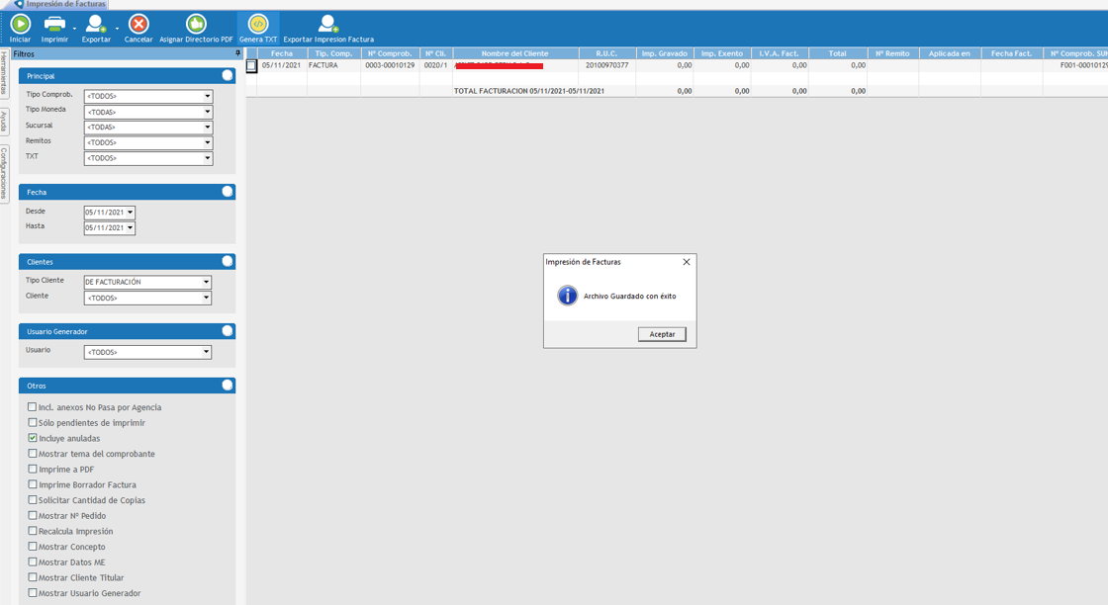
Task: Click Exportar Impresion Factura icon
Action: [x=327, y=24]
